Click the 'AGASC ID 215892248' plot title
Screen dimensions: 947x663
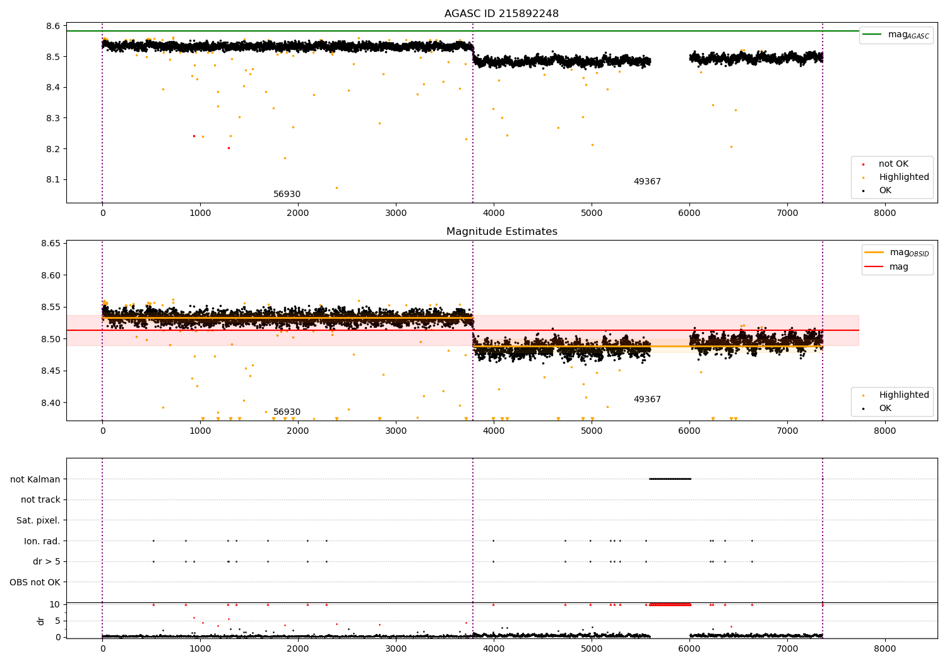tap(501, 14)
